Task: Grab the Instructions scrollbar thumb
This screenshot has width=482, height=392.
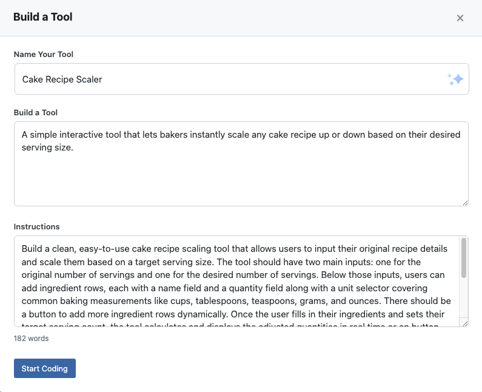Action: (x=464, y=258)
